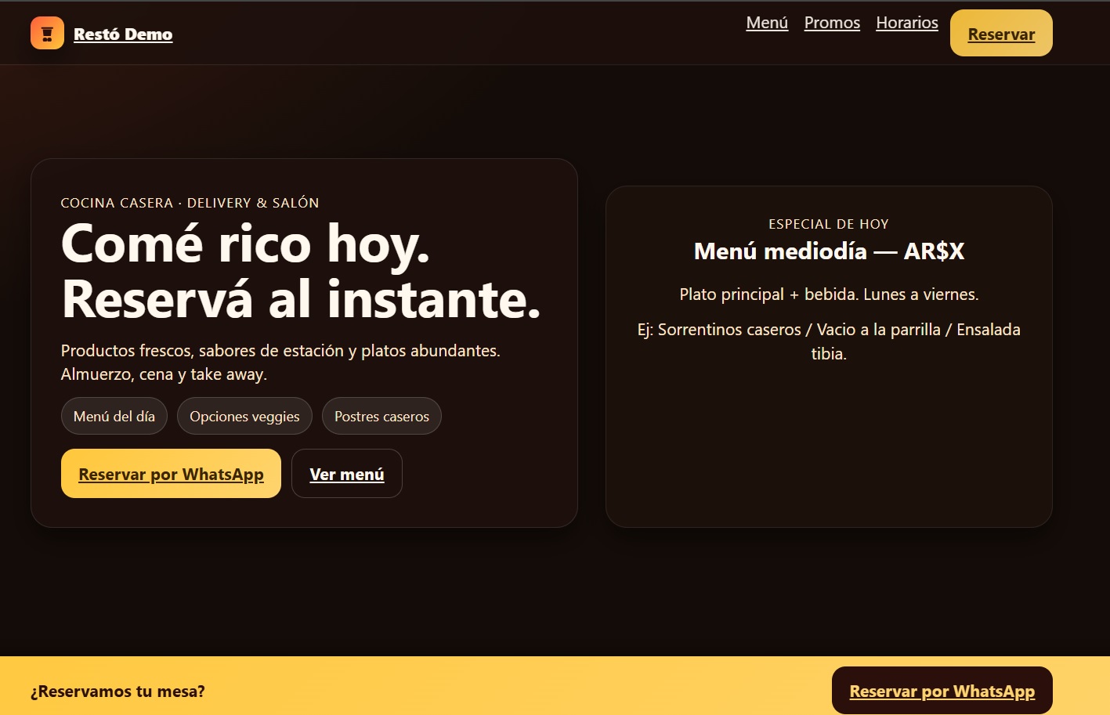
Task: Click the "Menú mediodía — AR$X" heading
Action: 829,251
